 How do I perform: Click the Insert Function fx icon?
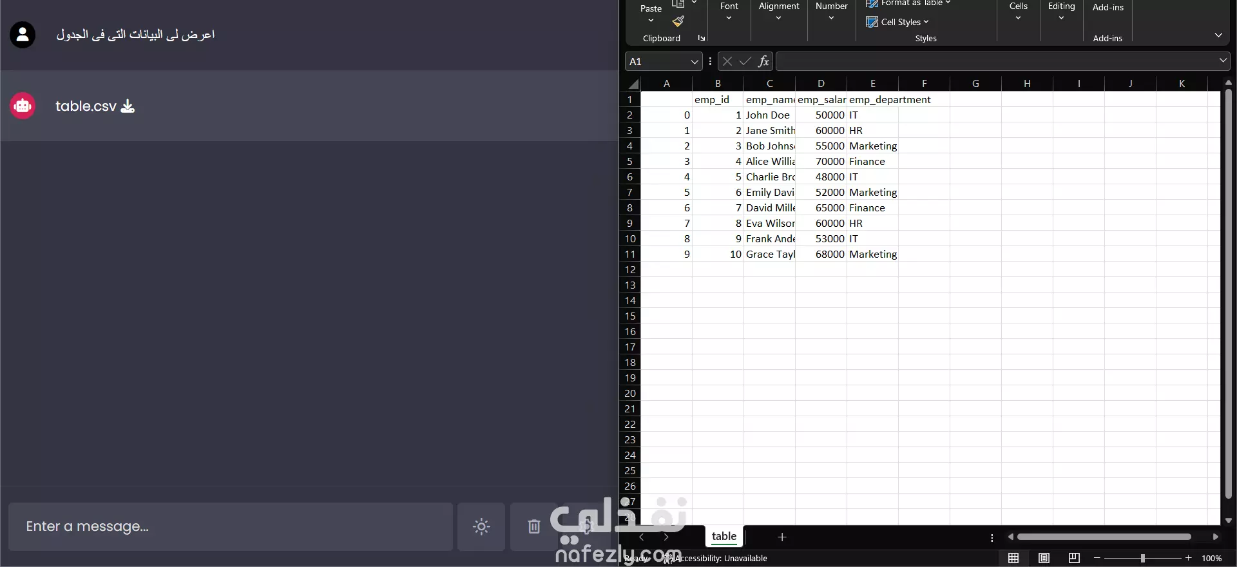763,61
